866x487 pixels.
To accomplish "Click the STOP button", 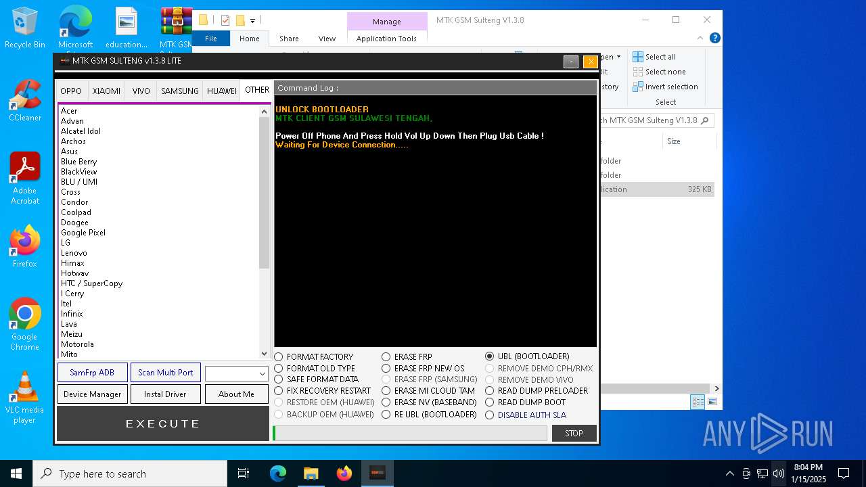I will point(574,434).
